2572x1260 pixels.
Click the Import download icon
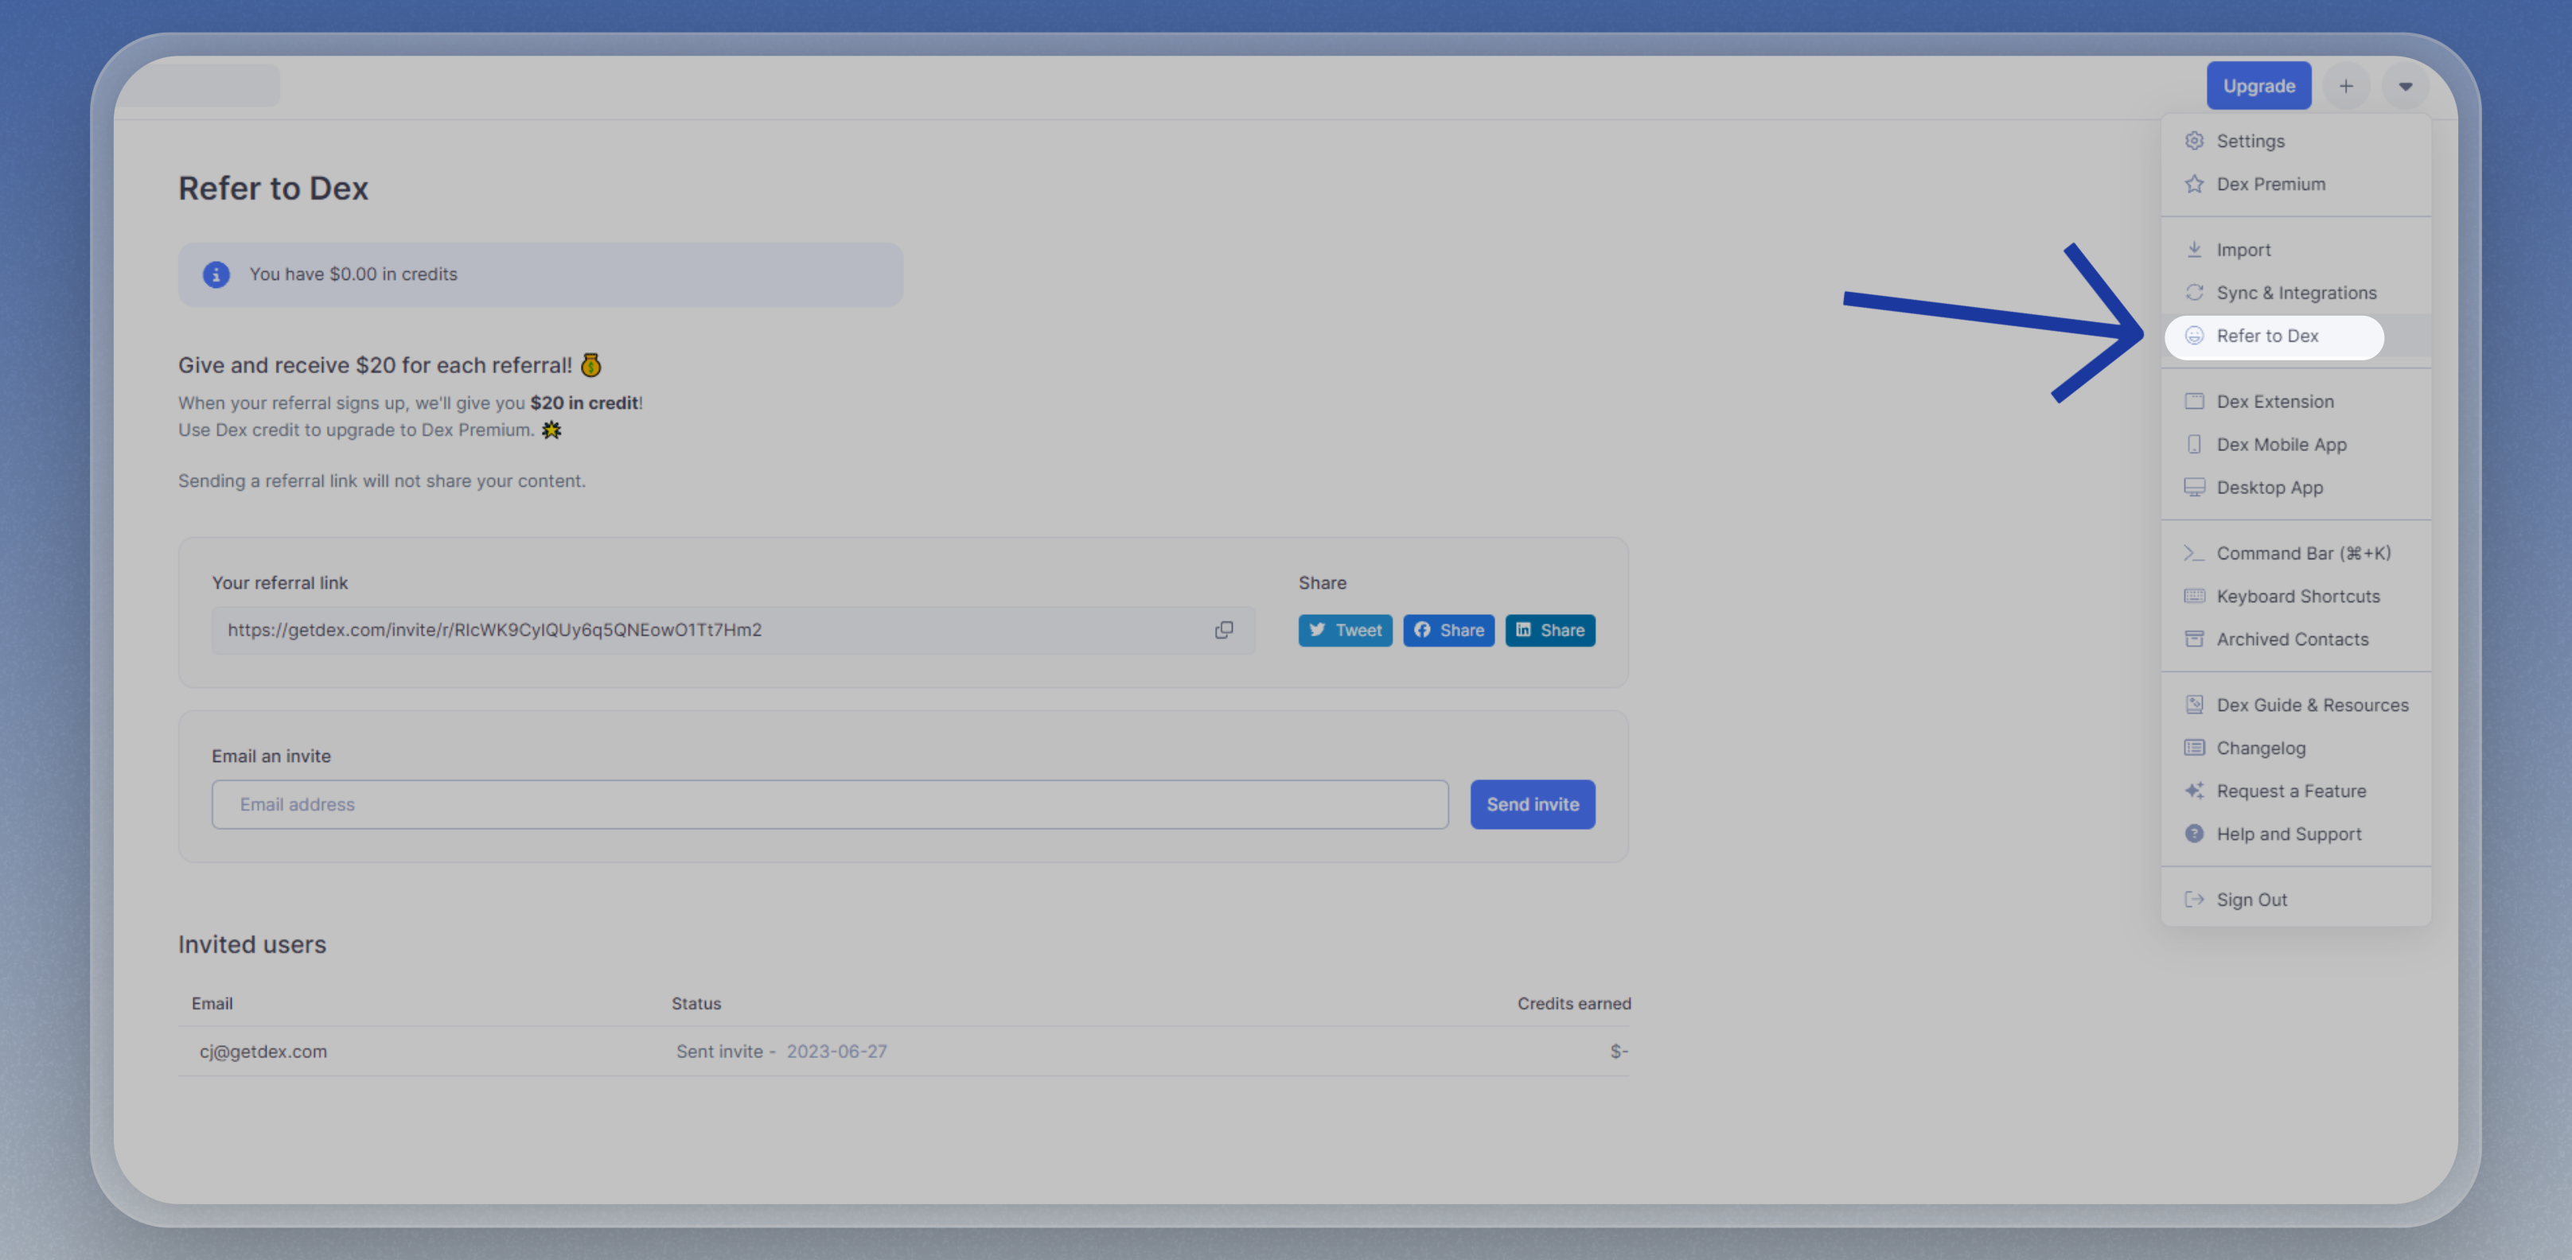coord(2193,250)
